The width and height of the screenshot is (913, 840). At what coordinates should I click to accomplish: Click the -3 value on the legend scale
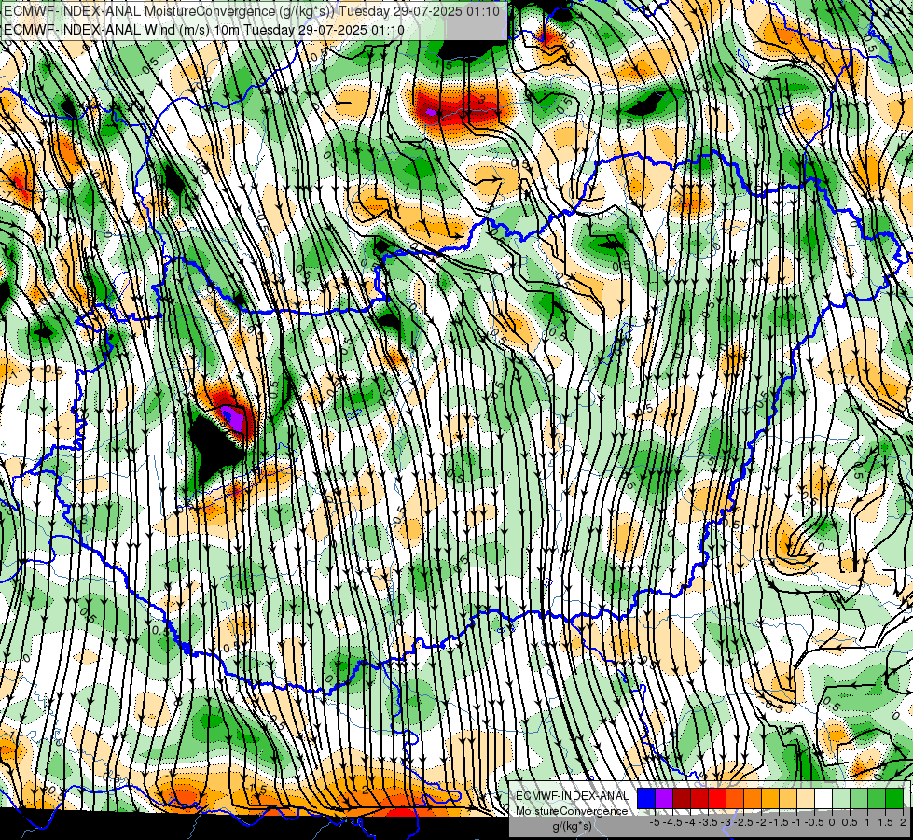[x=726, y=822]
